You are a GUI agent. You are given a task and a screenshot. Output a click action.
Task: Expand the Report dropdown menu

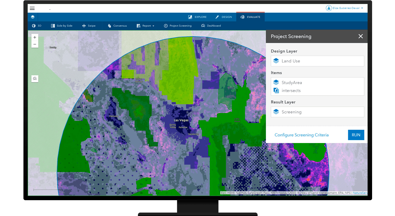tap(146, 26)
